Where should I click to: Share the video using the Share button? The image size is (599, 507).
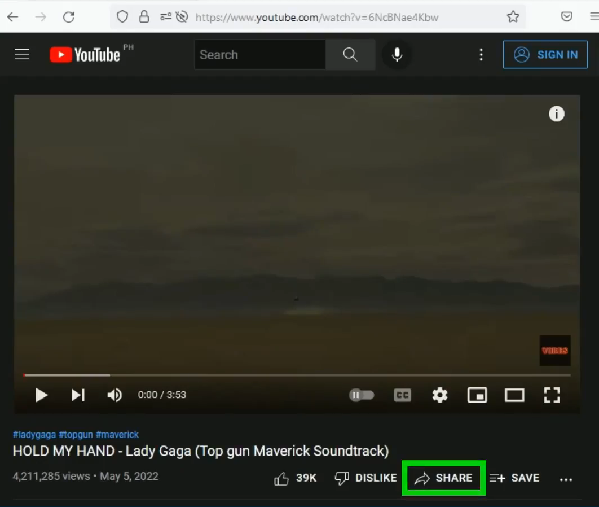(443, 478)
